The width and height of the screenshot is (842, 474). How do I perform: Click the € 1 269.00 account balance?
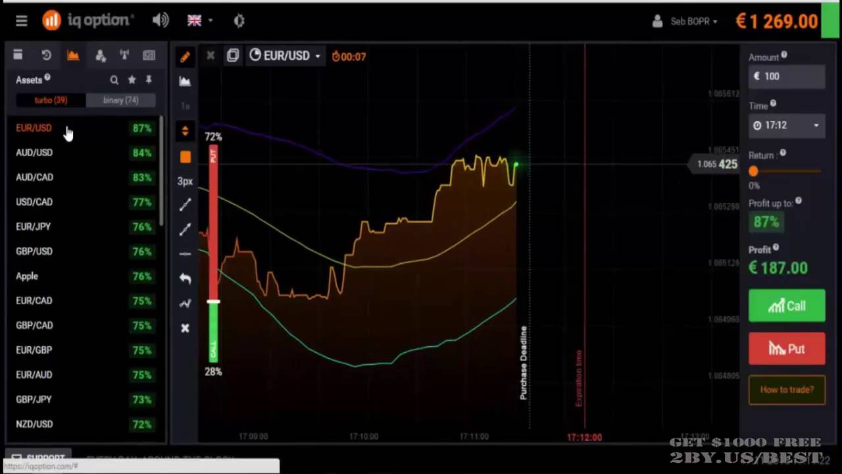pyautogui.click(x=776, y=21)
